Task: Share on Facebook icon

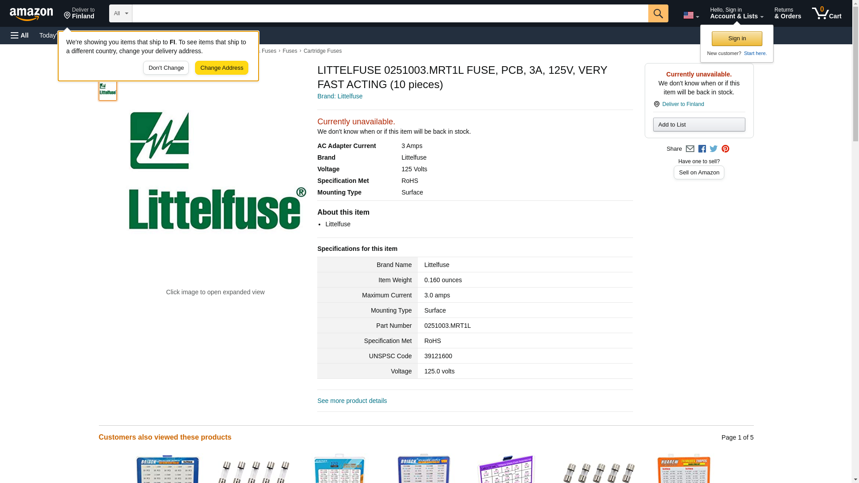Action: click(x=702, y=149)
